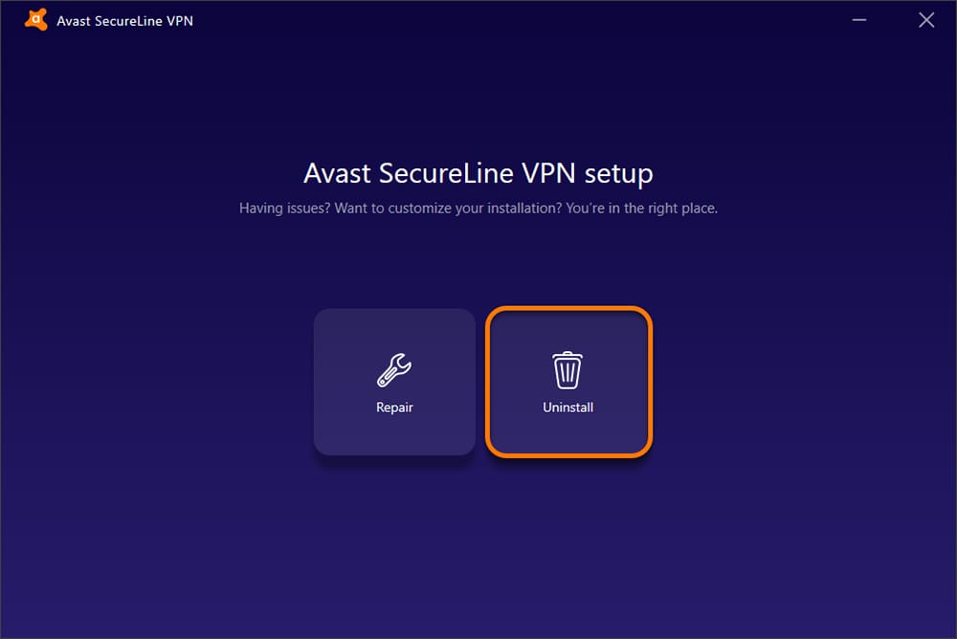This screenshot has height=639, width=957.
Task: Click the "Uninstall" text label
Action: click(568, 408)
